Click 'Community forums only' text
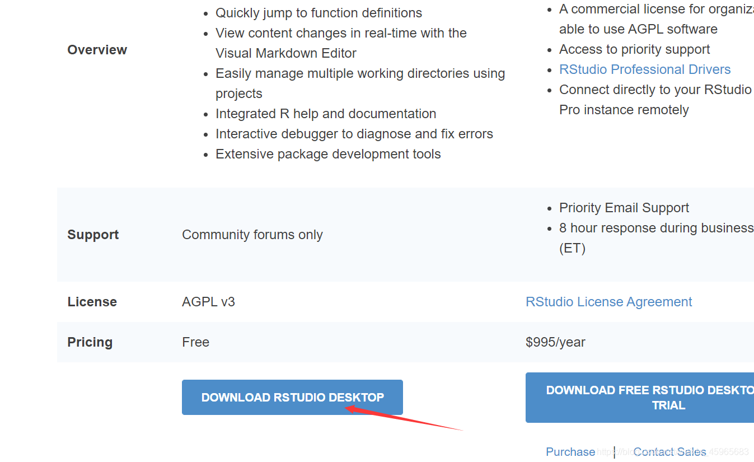754x462 pixels. (x=252, y=235)
